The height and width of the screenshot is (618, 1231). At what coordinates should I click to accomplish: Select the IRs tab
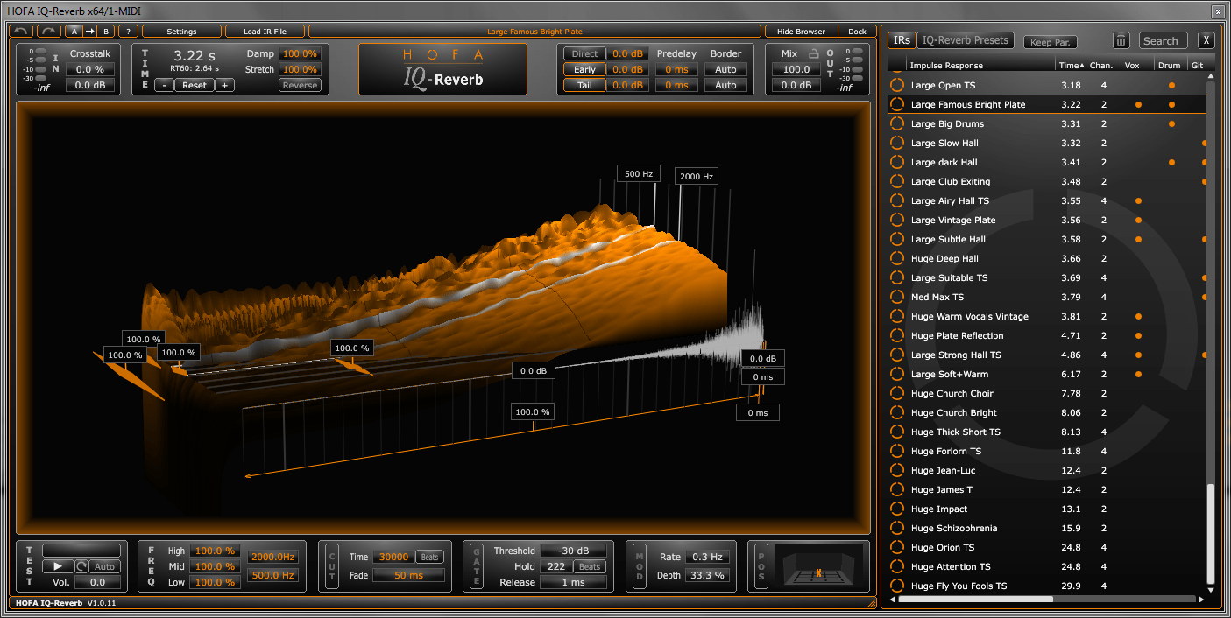[x=901, y=40]
